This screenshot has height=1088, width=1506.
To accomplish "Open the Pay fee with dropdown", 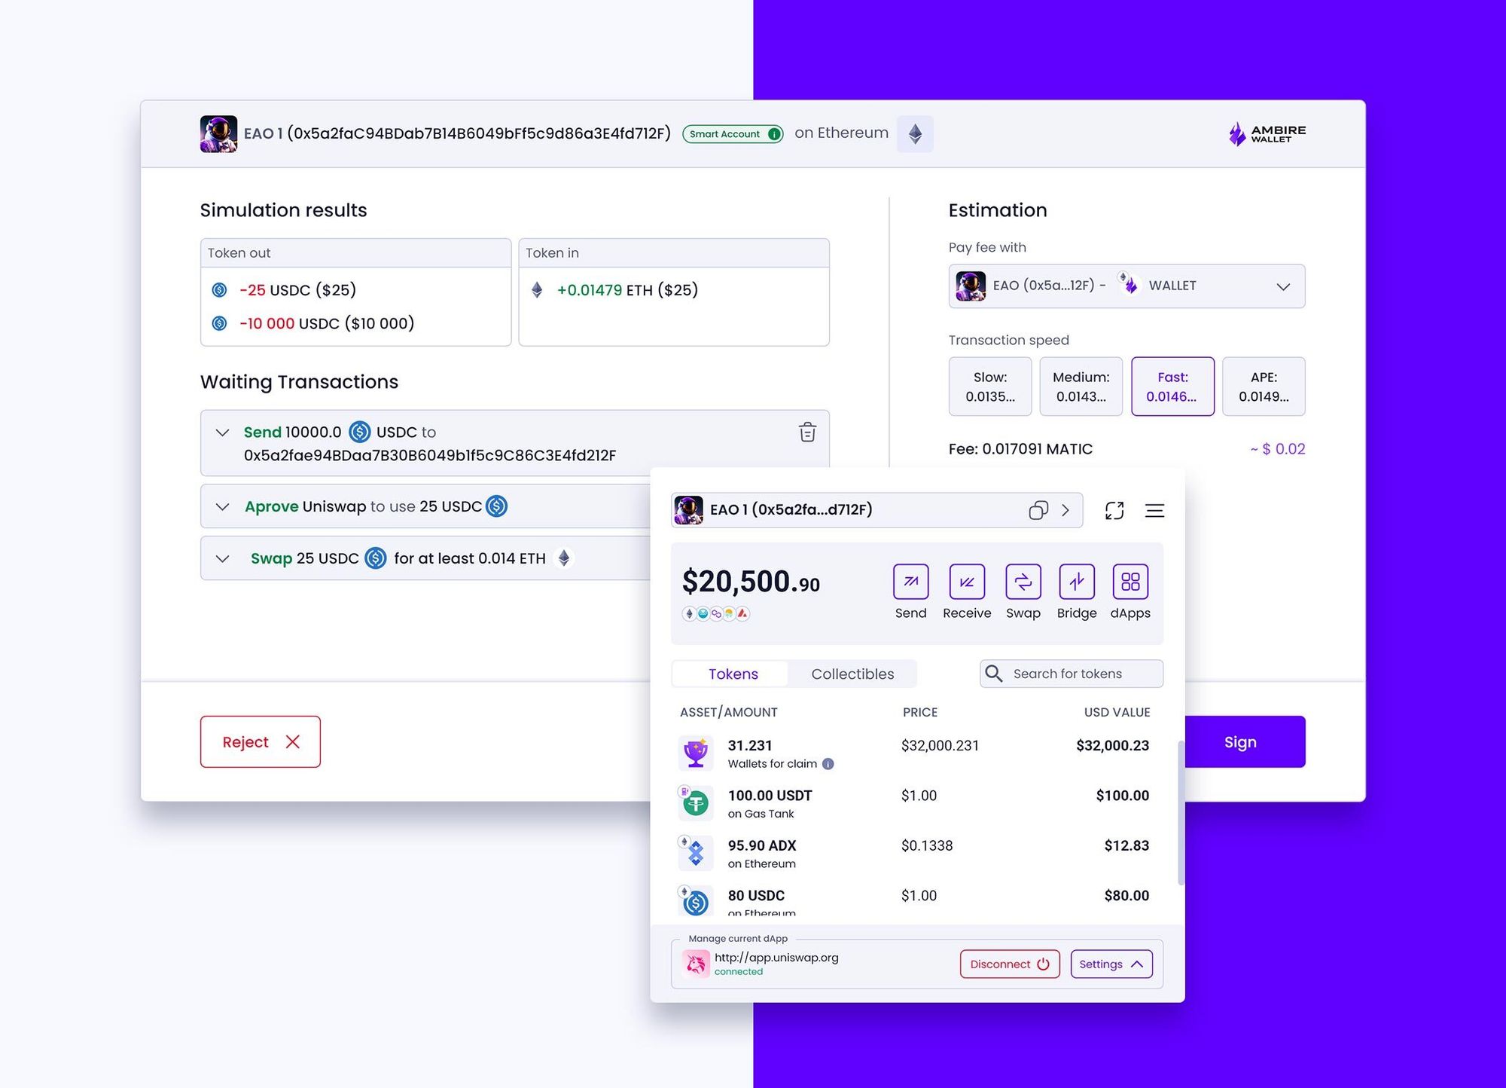I will pyautogui.click(x=1126, y=286).
